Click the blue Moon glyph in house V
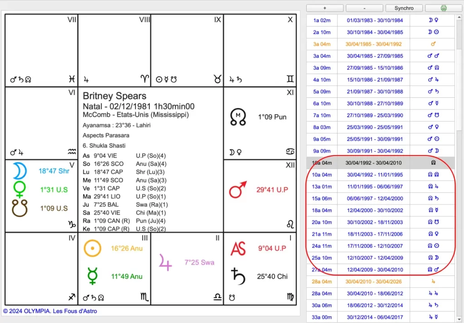This screenshot has height=323, width=464. (x=19, y=171)
